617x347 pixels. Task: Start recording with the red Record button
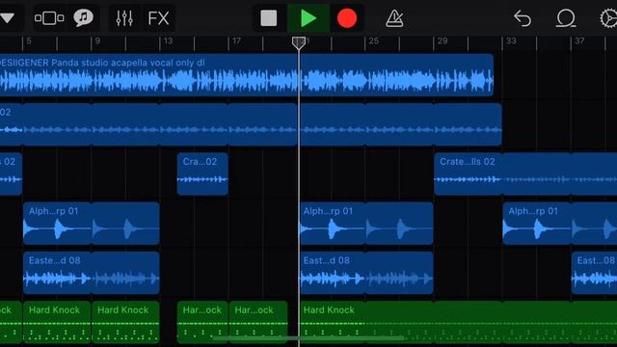[347, 18]
